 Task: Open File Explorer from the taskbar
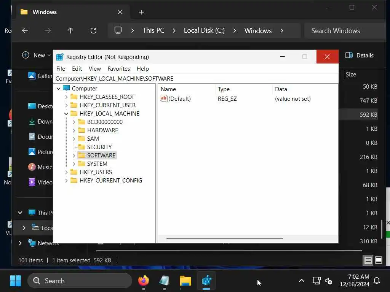tap(185, 281)
